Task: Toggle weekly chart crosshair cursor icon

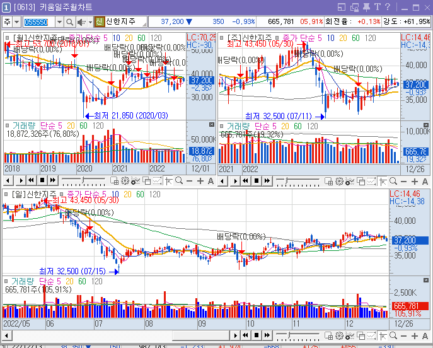Action: pyautogui.click(x=383, y=181)
